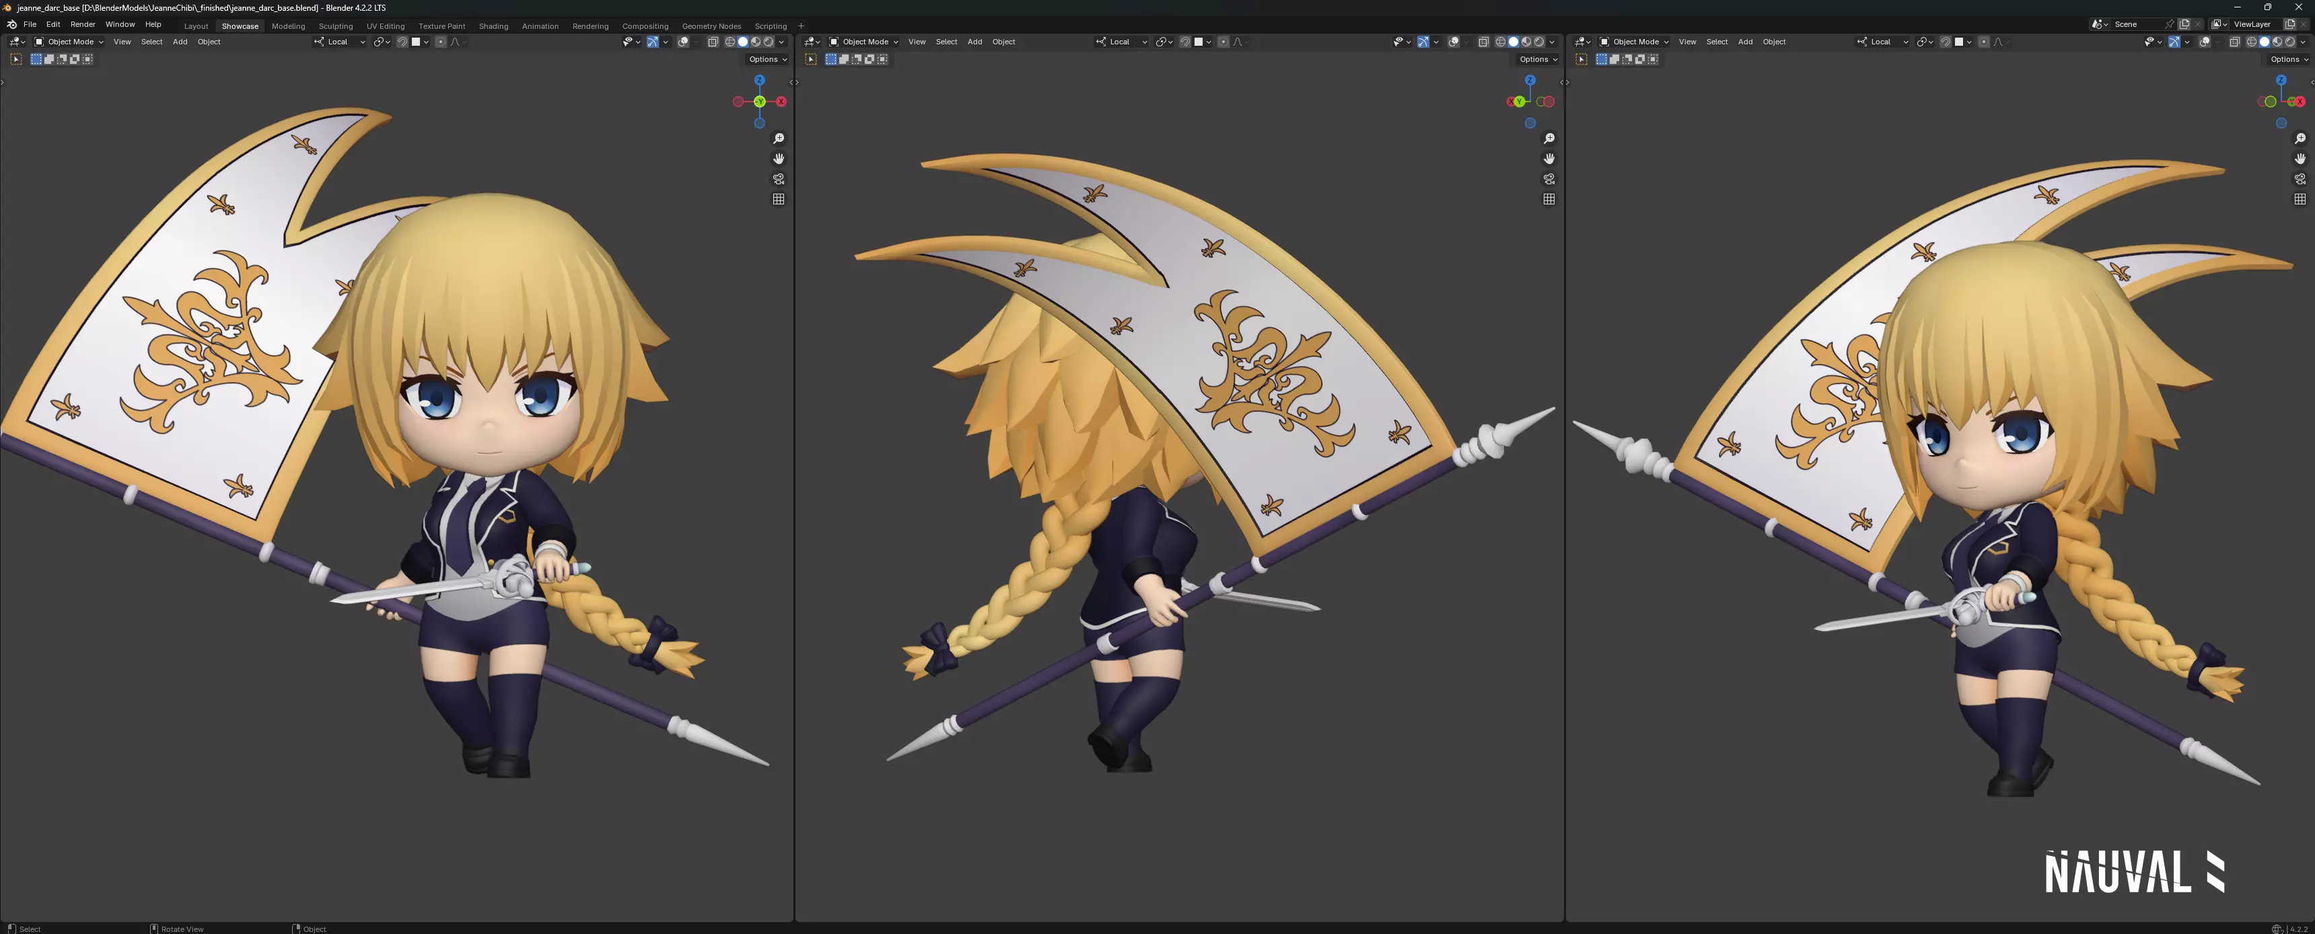Enable material preview shading in middle viewport
Viewport: 2315px width, 934px height.
pyautogui.click(x=1526, y=41)
